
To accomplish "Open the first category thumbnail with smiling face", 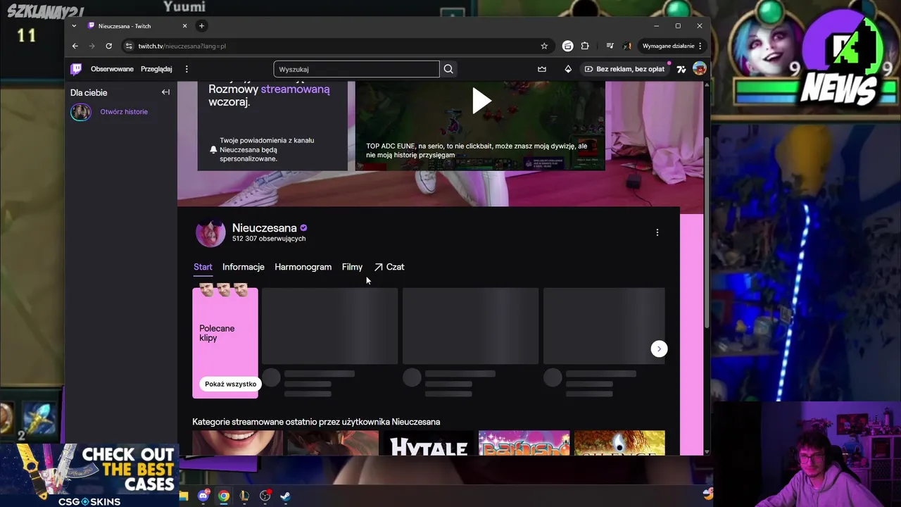I will coord(238,443).
